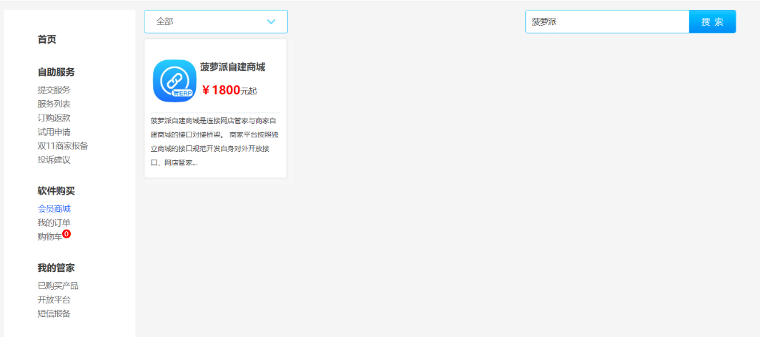The image size is (760, 337).
Task: Select 订购返款 menu item
Action: tap(54, 118)
